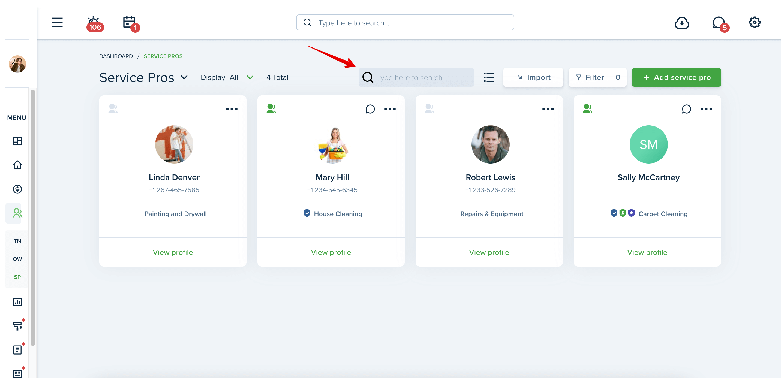Open the paint roller sidebar icon
The width and height of the screenshot is (781, 378).
18,326
